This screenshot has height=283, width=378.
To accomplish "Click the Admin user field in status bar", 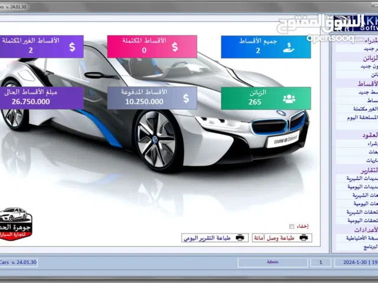I will tap(273, 262).
